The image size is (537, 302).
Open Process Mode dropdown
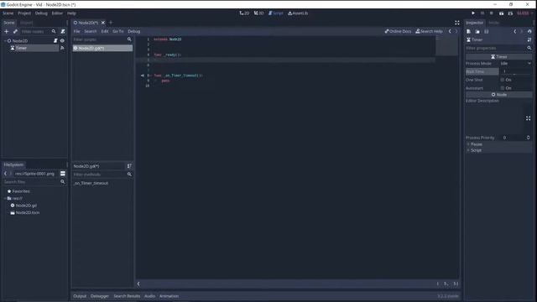coord(515,64)
